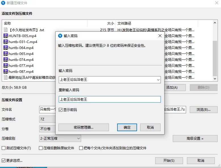Click 浏览(B)... to choose location
Viewport: 221px width, 168px height.
(203, 110)
